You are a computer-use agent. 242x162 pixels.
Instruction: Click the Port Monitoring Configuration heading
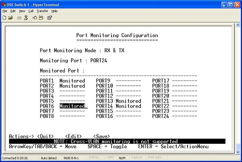[117, 35]
